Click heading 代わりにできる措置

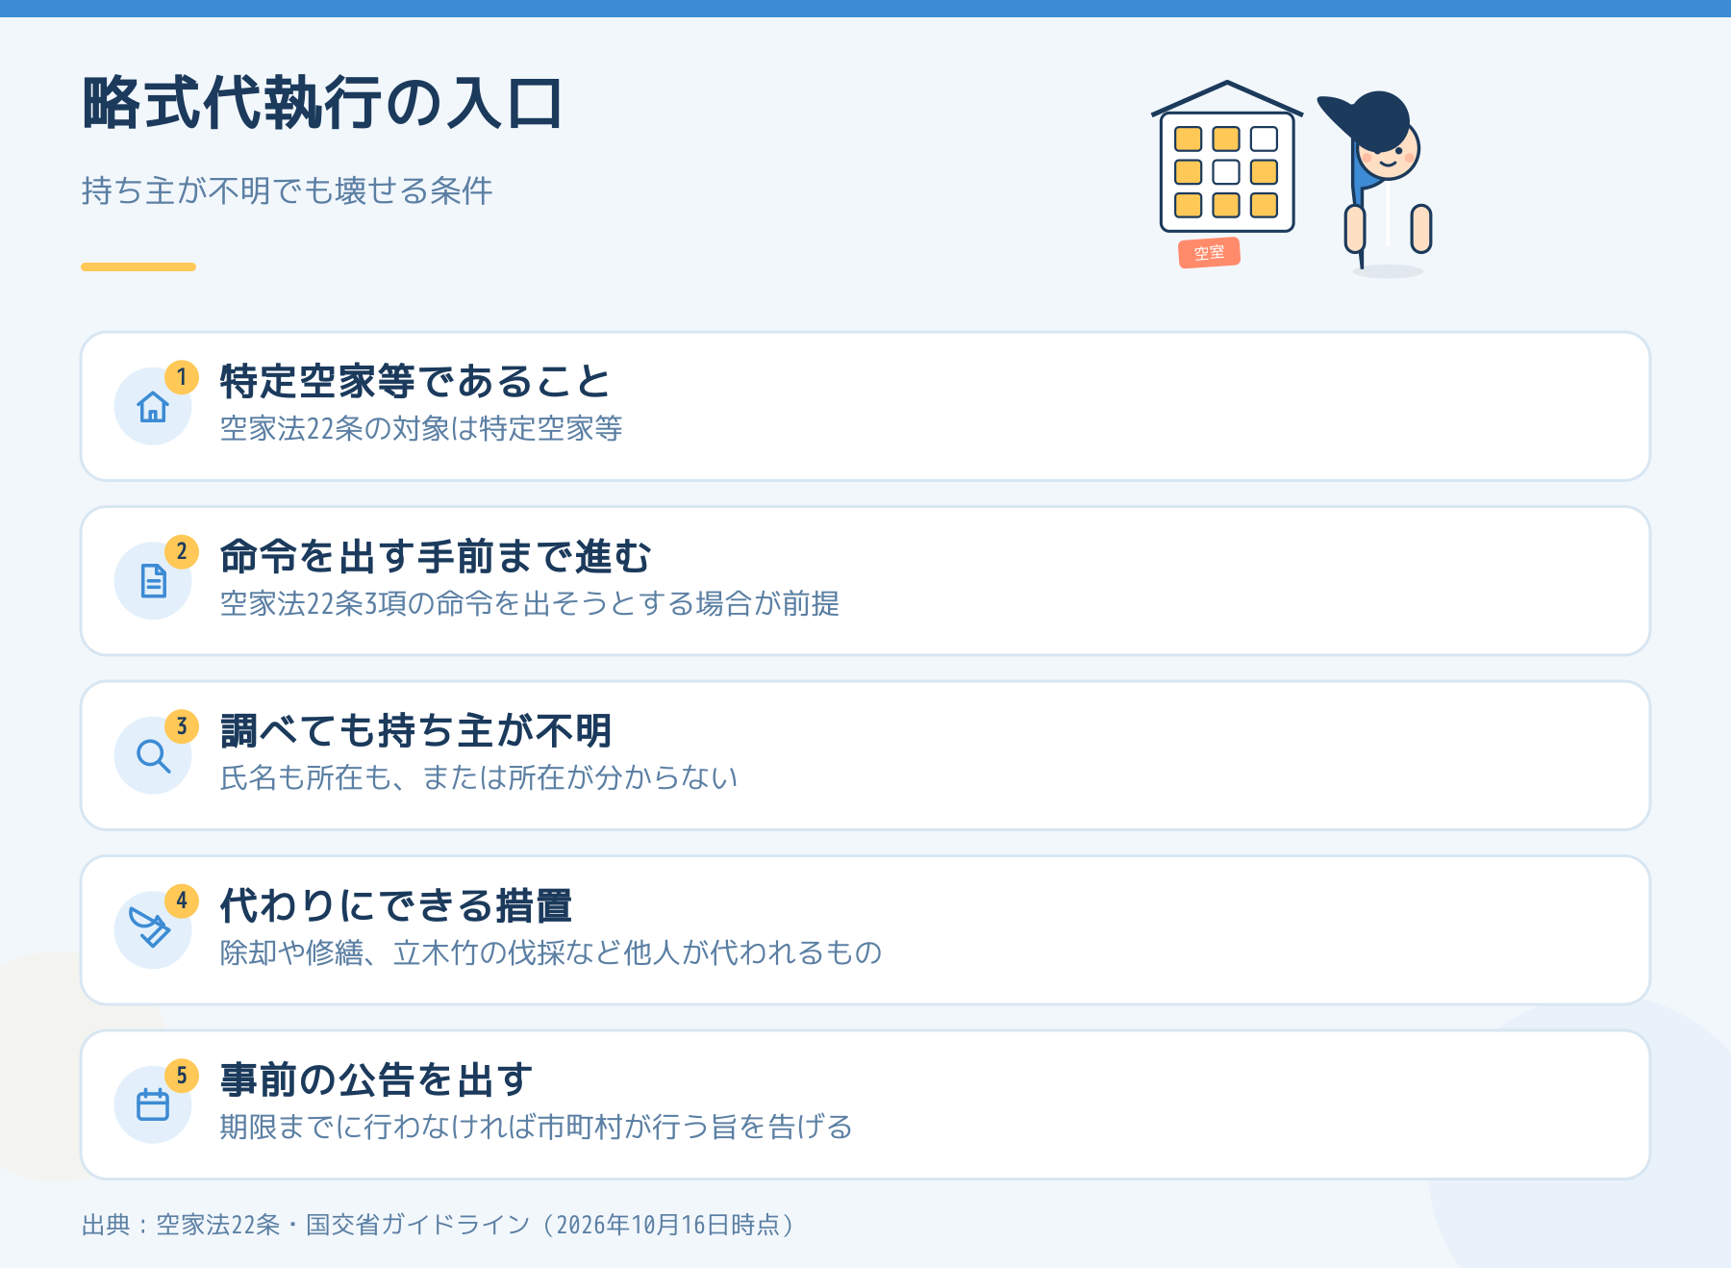point(396,906)
